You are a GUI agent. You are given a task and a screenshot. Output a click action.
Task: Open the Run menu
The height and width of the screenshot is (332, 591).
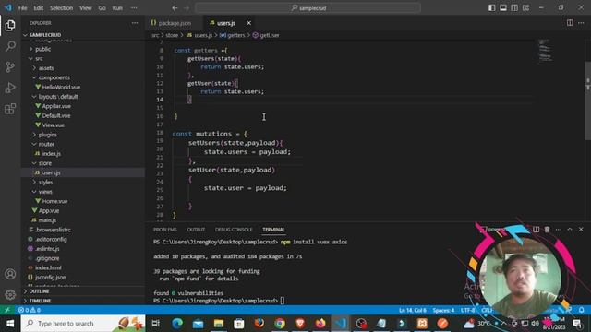[117, 8]
